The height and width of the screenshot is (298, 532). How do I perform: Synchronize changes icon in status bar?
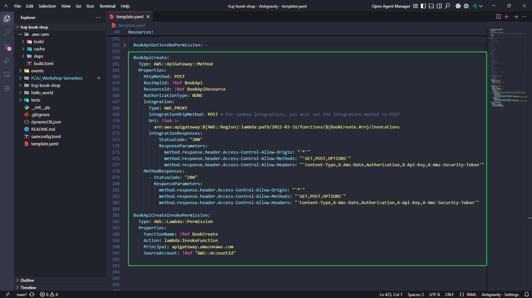(32, 295)
